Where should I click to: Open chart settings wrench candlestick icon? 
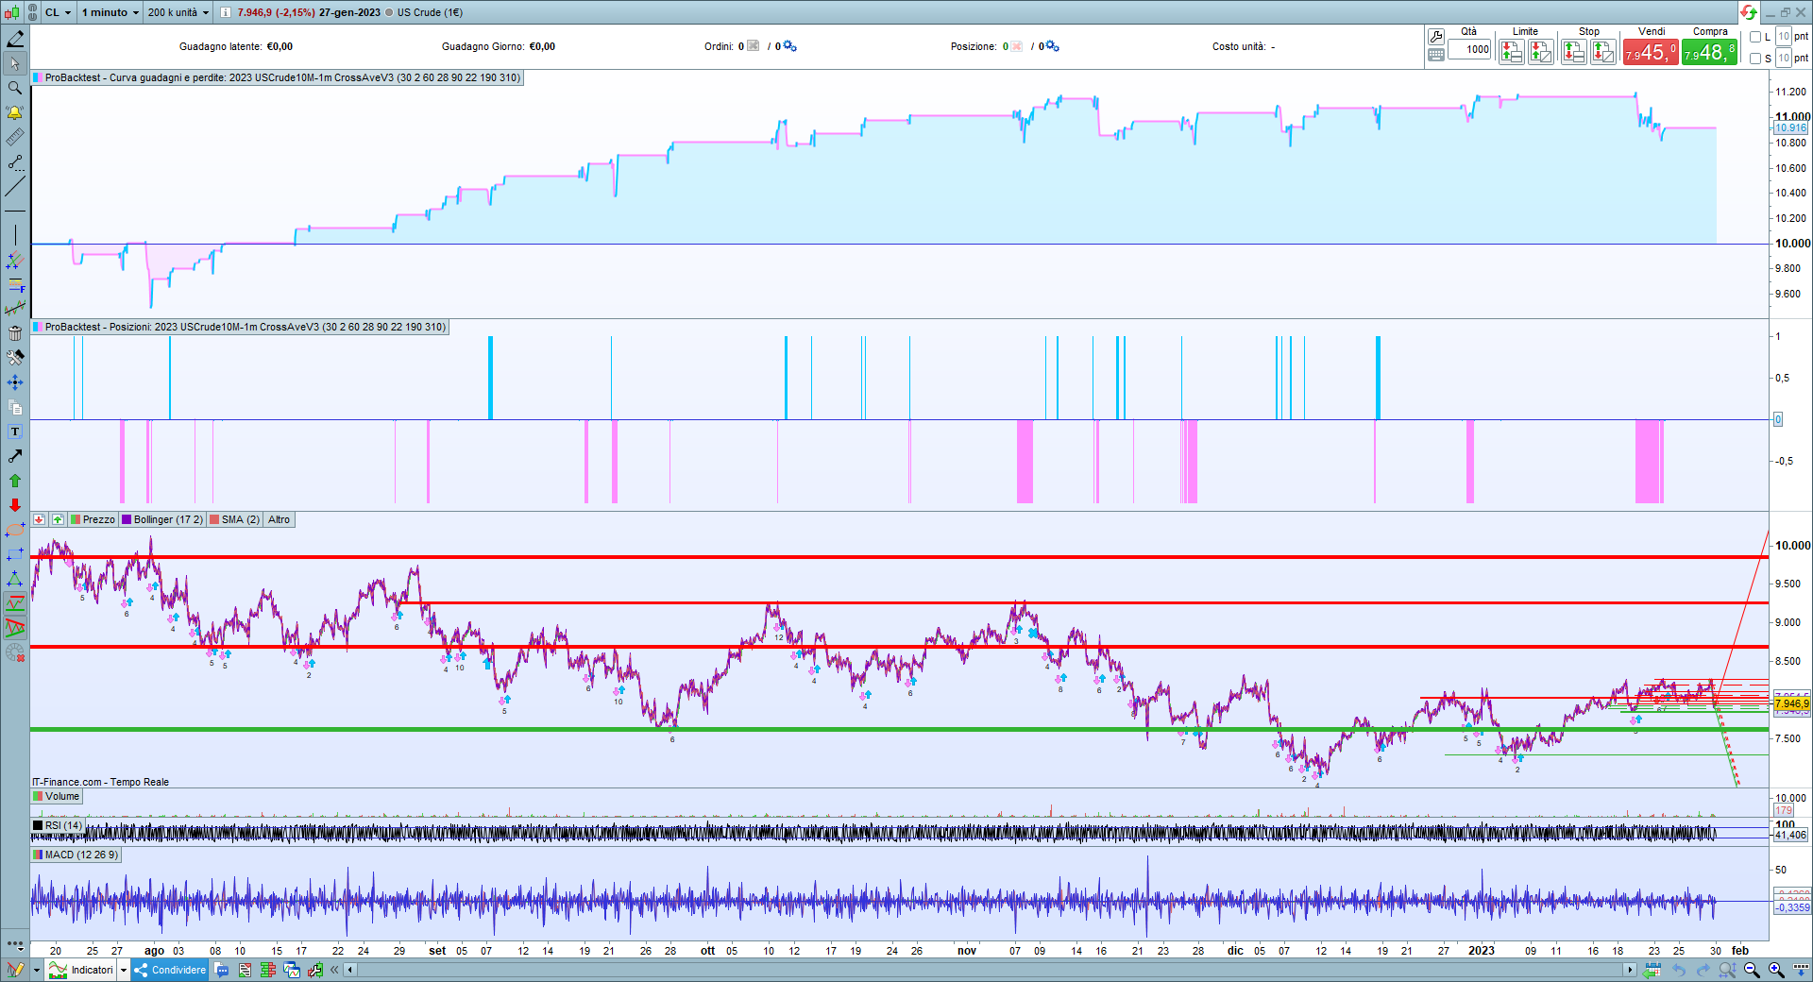pos(315,970)
